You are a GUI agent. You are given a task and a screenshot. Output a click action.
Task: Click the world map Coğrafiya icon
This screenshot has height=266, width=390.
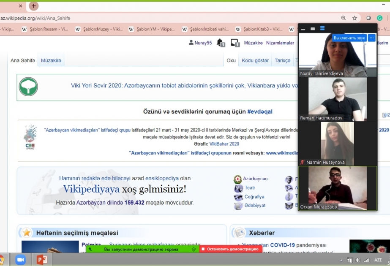coord(238,197)
